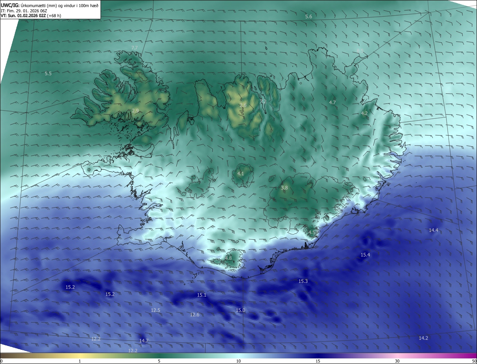Click the magenta end of the color scale at 50

pyautogui.click(x=474, y=361)
